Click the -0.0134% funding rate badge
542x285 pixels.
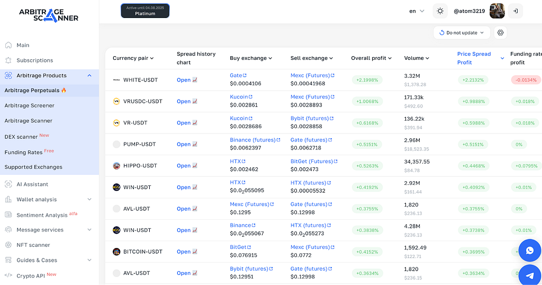coord(526,80)
